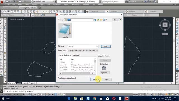Select the Area.lsp file thumbnail
This screenshot has width=179, height=101.
coord(65,30)
